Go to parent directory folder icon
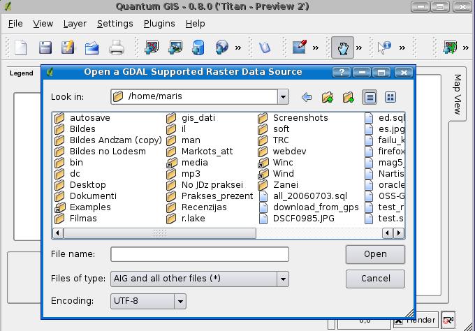Image resolution: width=475 pixels, height=331 pixels. [328, 97]
